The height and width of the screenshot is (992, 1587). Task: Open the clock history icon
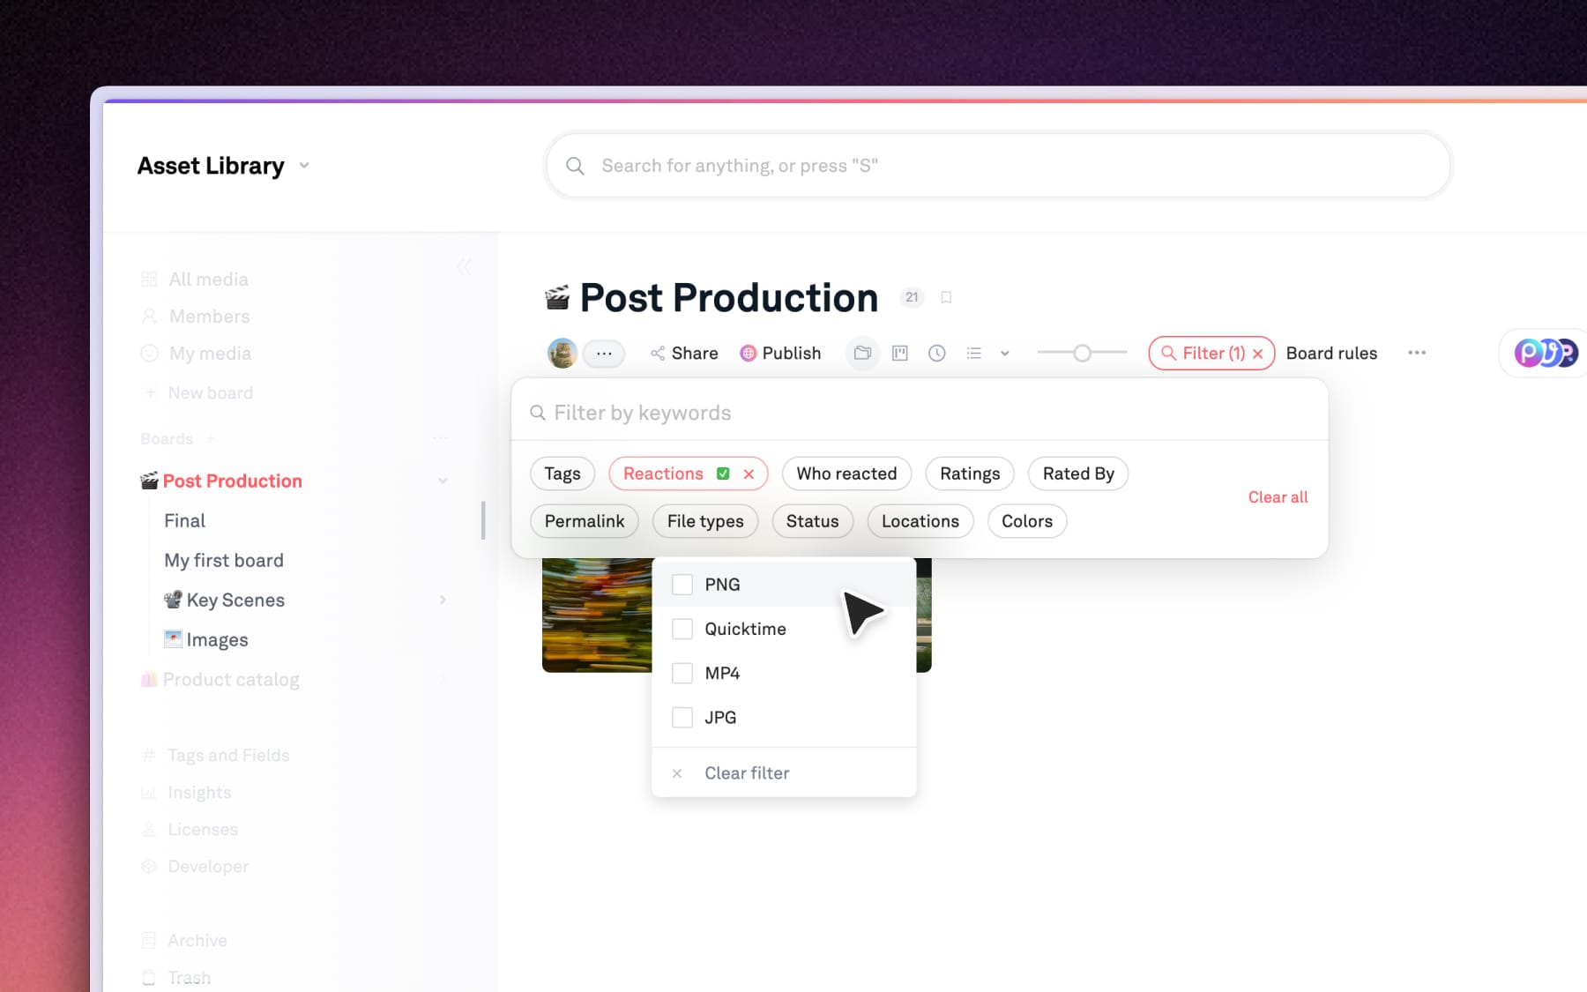pyautogui.click(x=936, y=353)
